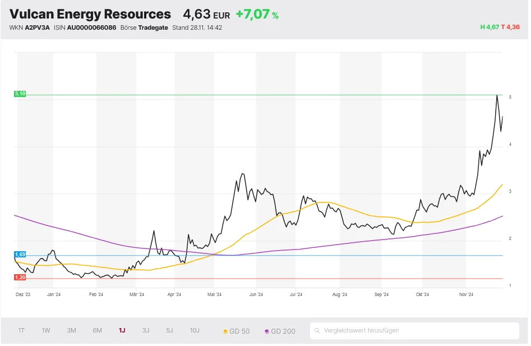Viewport: 531px width, 346px height.
Task: Switch to the 1W chart range
Action: [45, 331]
